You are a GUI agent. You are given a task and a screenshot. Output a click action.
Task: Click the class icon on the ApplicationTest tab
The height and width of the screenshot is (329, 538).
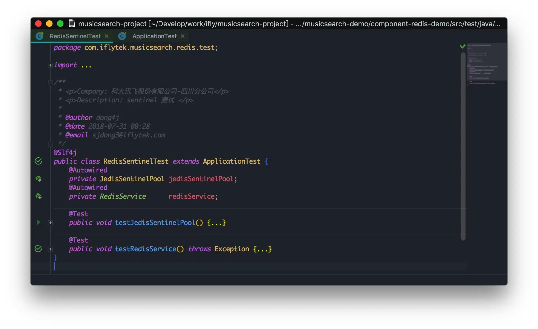click(x=122, y=36)
